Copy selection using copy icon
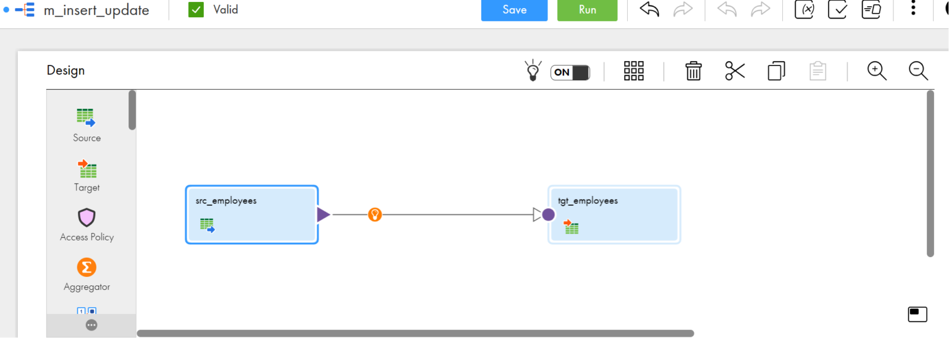This screenshot has height=338, width=949. [776, 71]
